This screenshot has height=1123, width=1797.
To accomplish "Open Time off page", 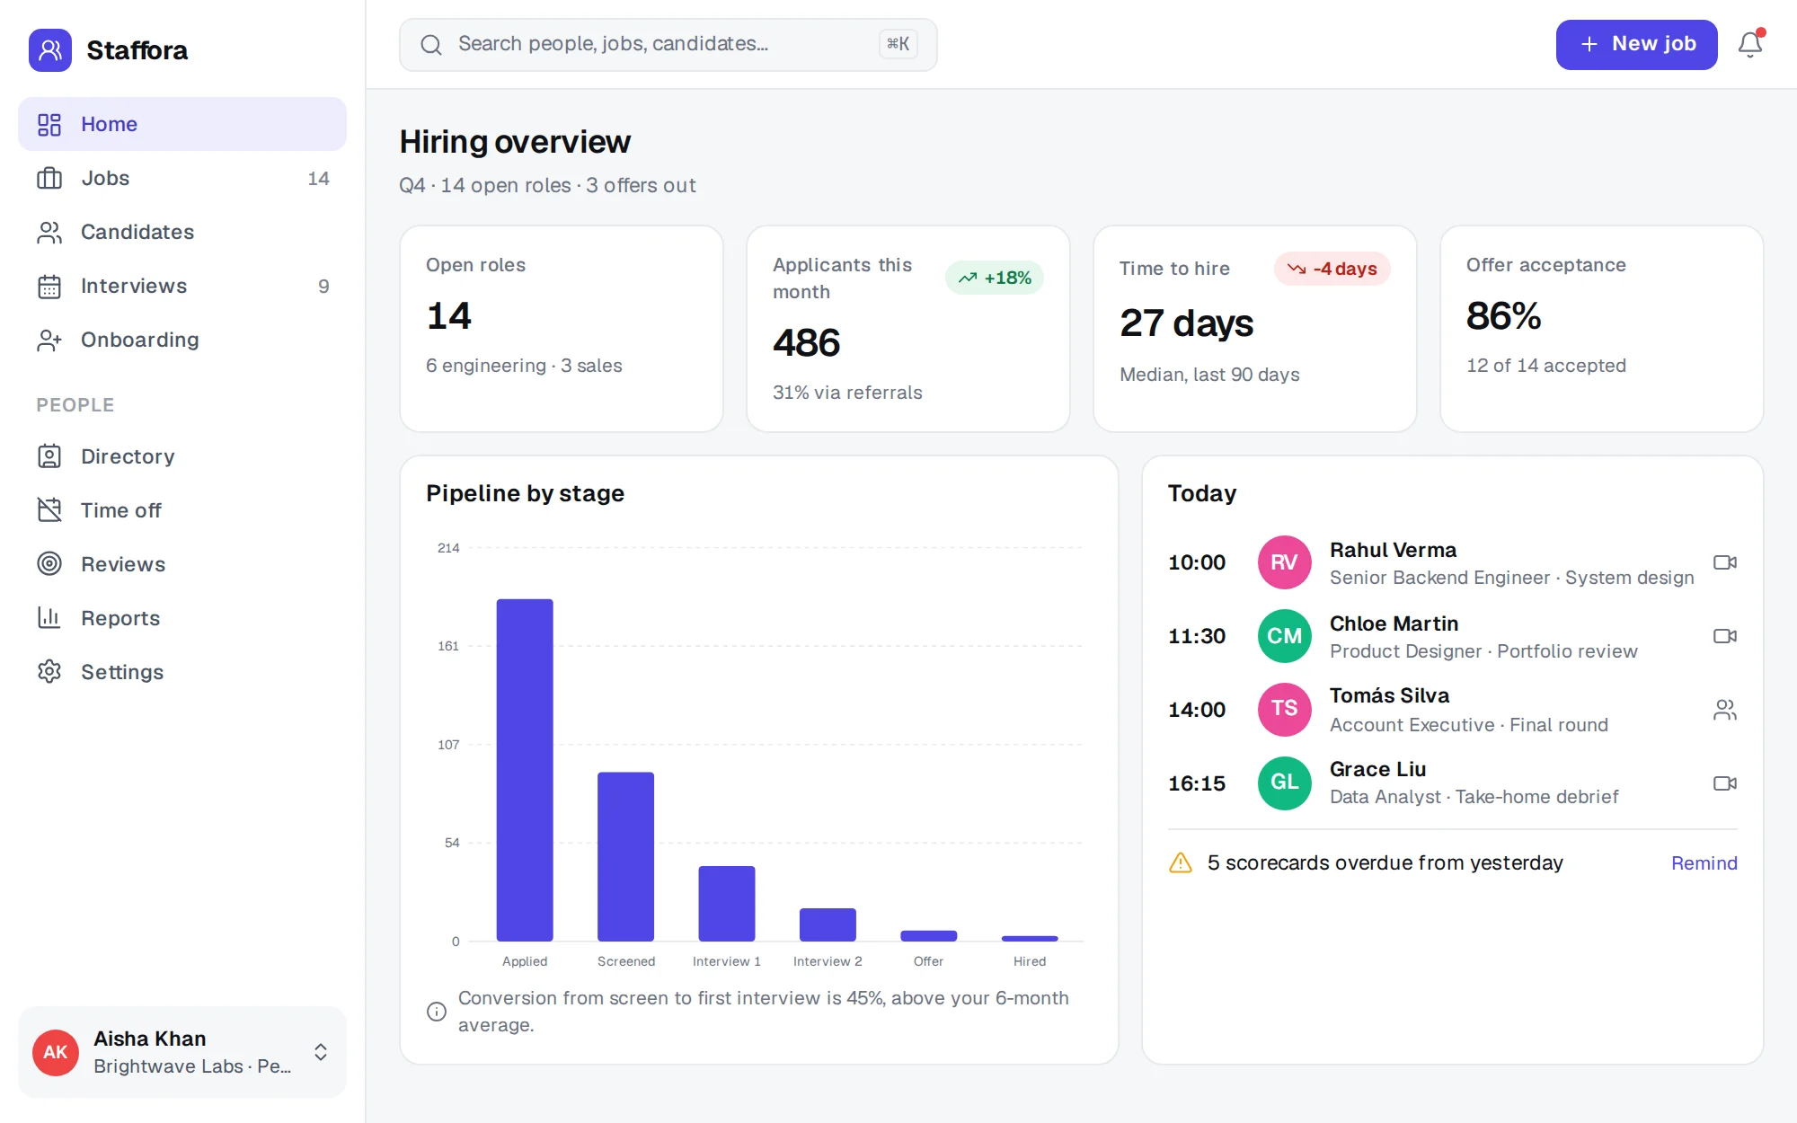I will pyautogui.click(x=182, y=510).
